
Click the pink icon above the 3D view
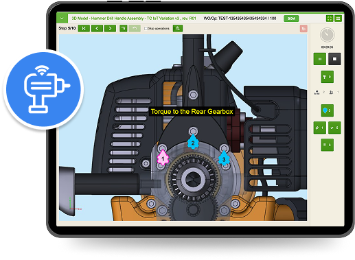(x=304, y=29)
